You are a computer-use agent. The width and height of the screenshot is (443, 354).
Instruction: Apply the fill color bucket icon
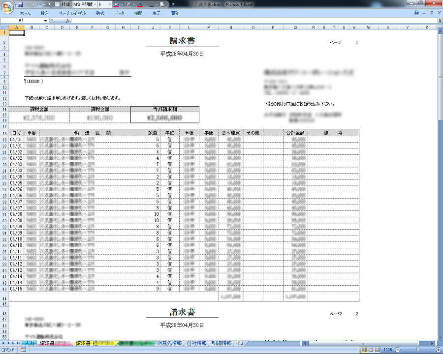click(x=116, y=4)
